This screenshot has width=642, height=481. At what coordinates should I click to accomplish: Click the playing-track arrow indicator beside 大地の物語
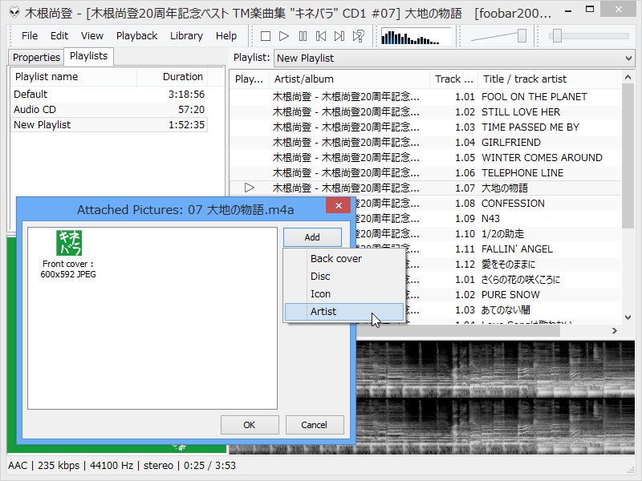tap(249, 188)
